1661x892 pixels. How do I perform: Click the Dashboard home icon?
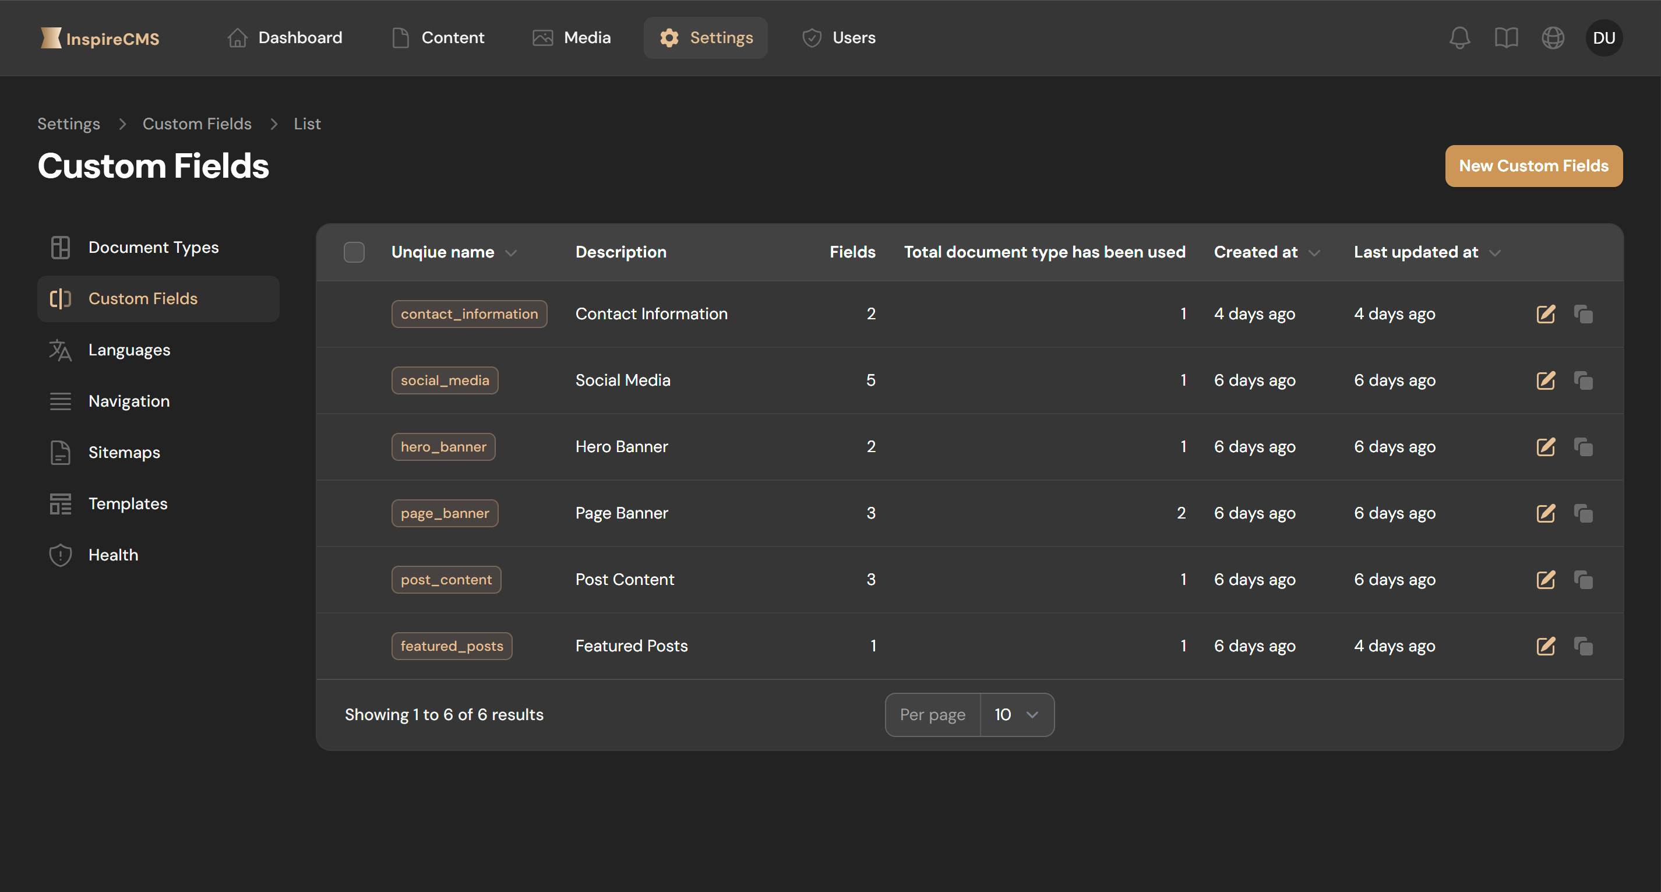[237, 37]
